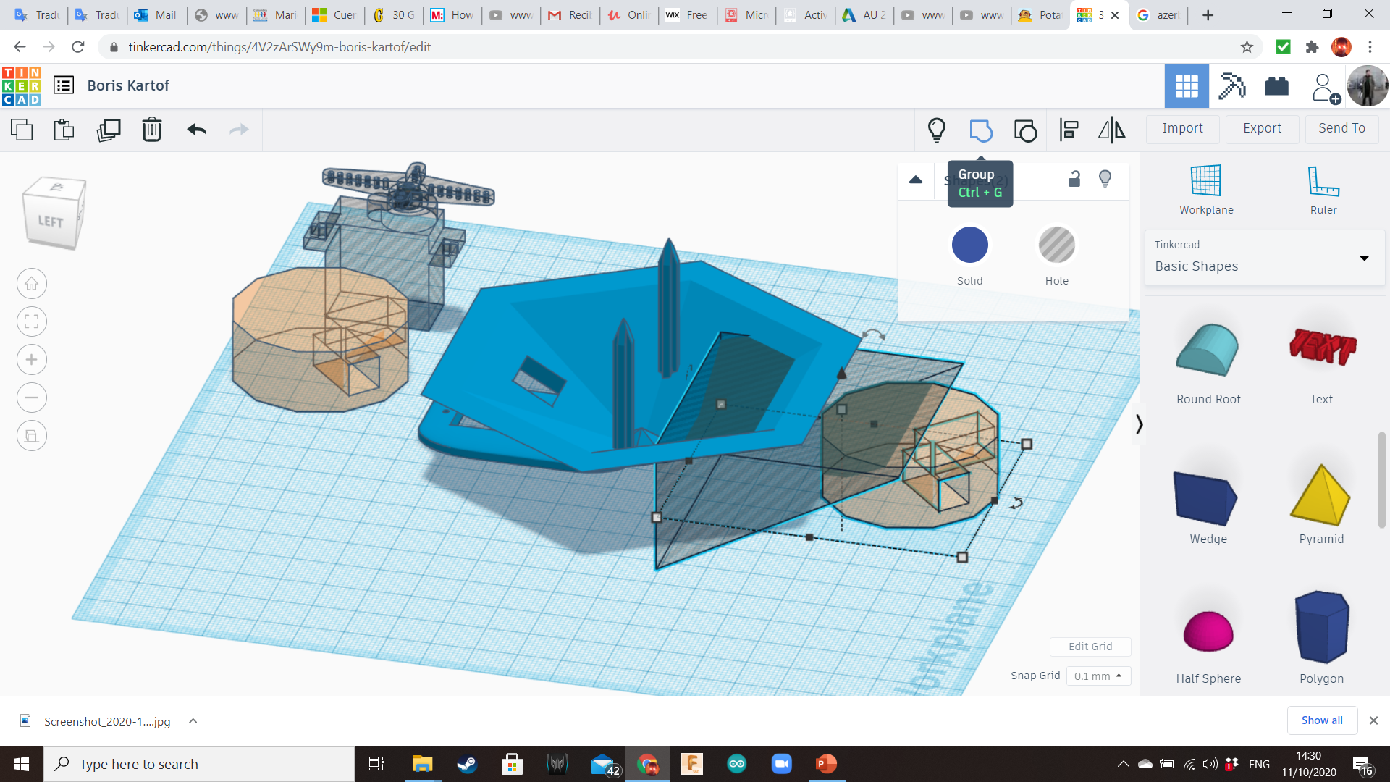Toggle the lock editing padlock

tap(1074, 179)
